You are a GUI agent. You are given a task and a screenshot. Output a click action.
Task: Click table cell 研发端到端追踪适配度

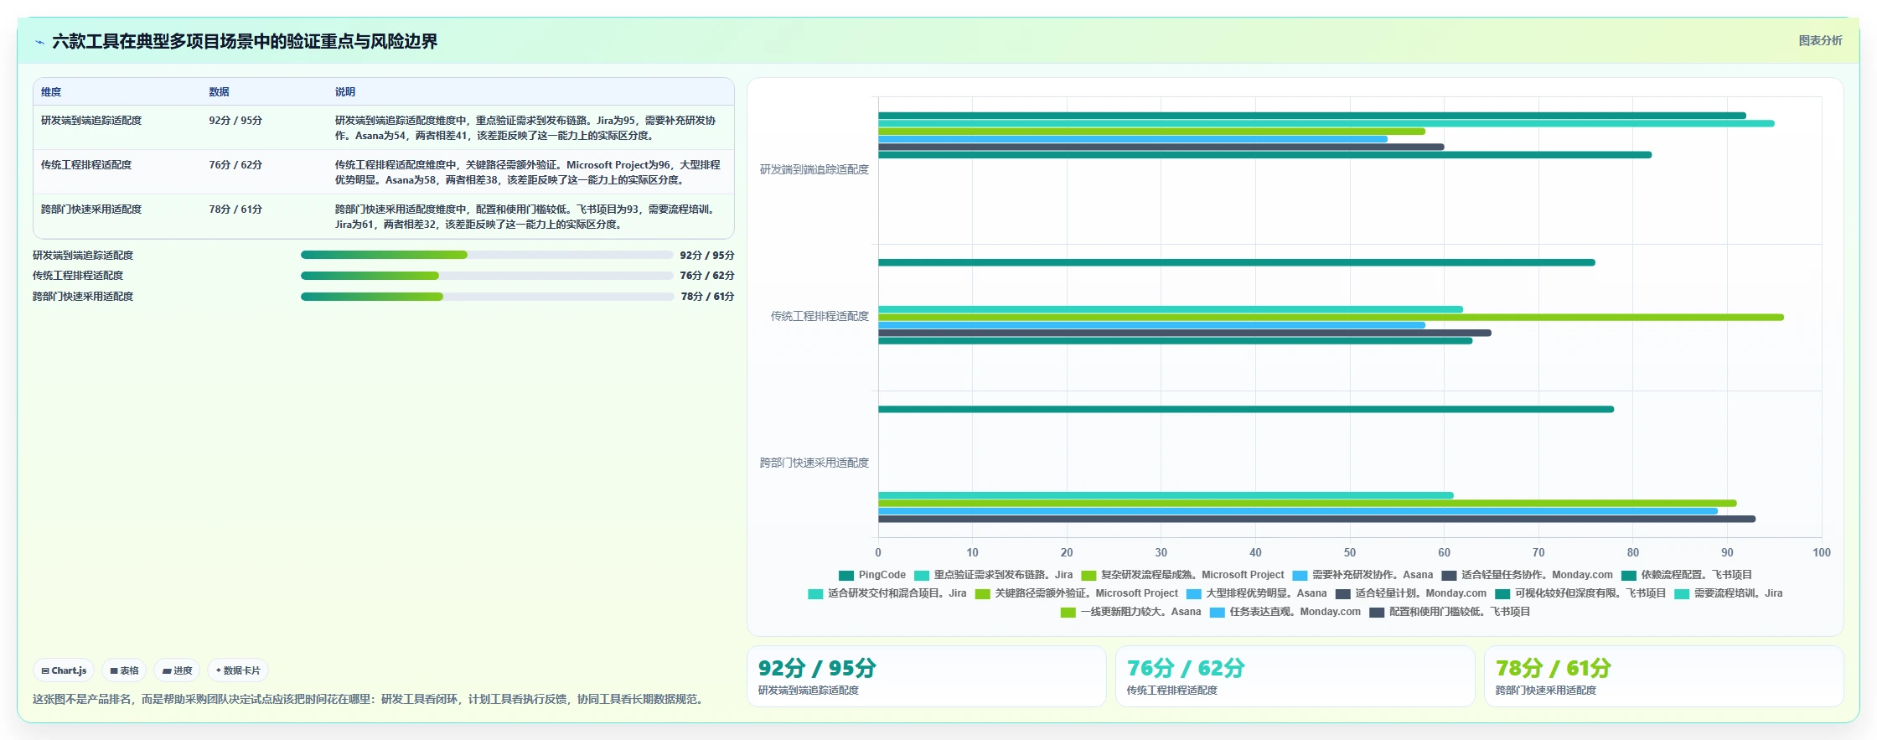tap(91, 121)
